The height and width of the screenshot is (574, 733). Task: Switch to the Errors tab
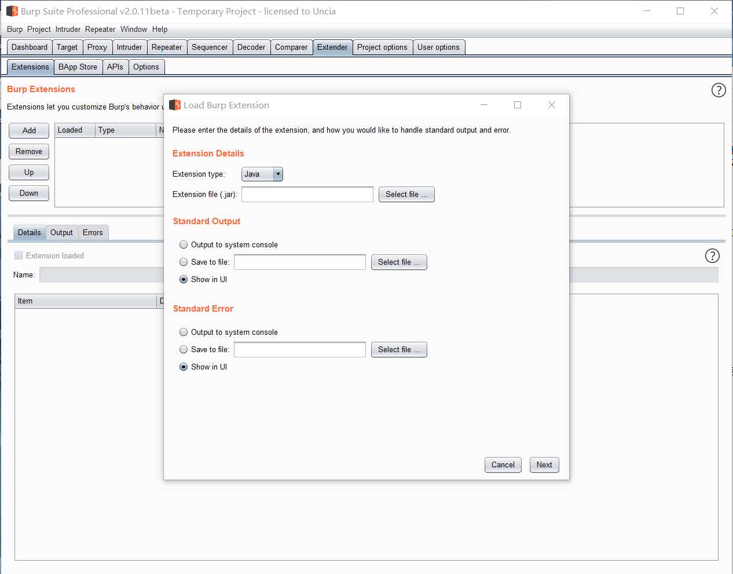93,232
